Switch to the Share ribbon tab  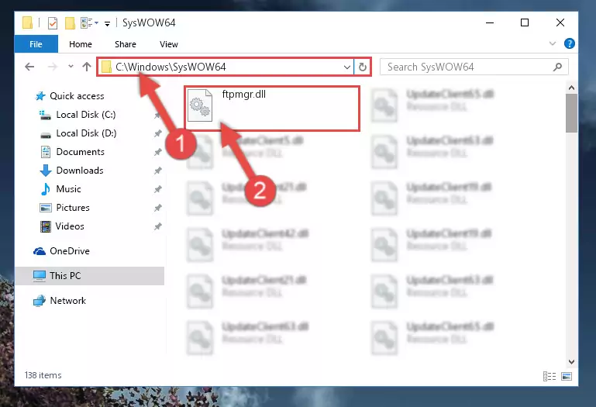(126, 44)
